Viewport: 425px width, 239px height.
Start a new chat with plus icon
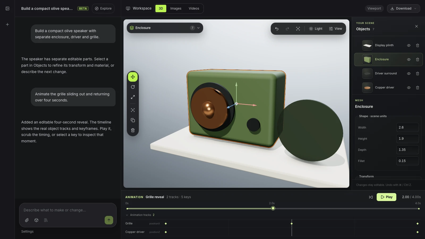[x=7, y=24]
